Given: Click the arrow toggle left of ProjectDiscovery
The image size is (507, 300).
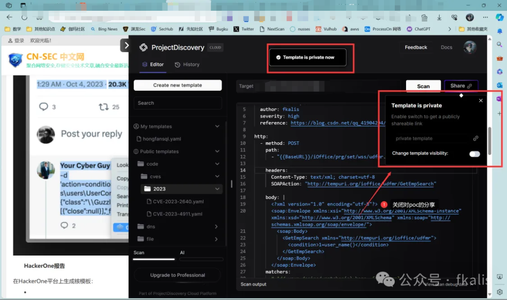Looking at the screenshot, I should (126, 45).
